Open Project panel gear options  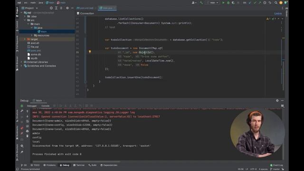pyautogui.click(x=67, y=8)
